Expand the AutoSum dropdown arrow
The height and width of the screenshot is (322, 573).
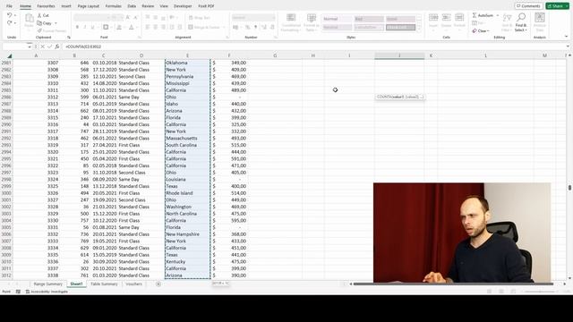pos(498,15)
